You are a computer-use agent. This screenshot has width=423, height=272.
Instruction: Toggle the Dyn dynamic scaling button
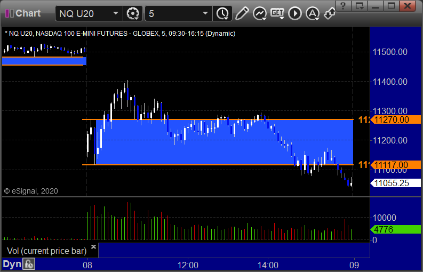point(12,264)
